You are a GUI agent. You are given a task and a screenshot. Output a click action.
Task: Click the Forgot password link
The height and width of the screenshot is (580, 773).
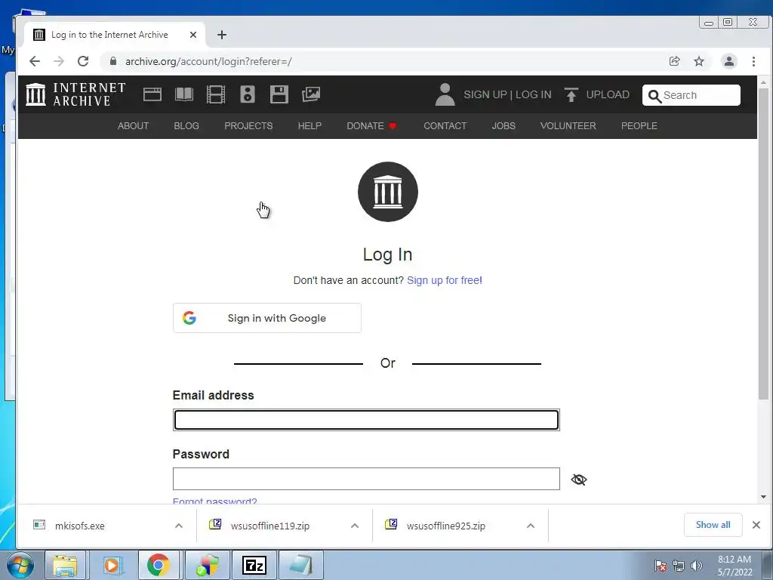click(x=214, y=500)
